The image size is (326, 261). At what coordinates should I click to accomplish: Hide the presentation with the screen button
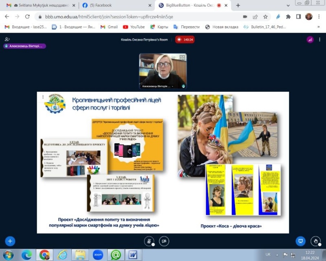tap(300, 241)
